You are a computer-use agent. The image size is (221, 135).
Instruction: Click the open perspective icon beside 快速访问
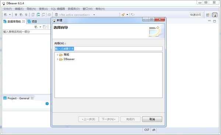(x=208, y=15)
